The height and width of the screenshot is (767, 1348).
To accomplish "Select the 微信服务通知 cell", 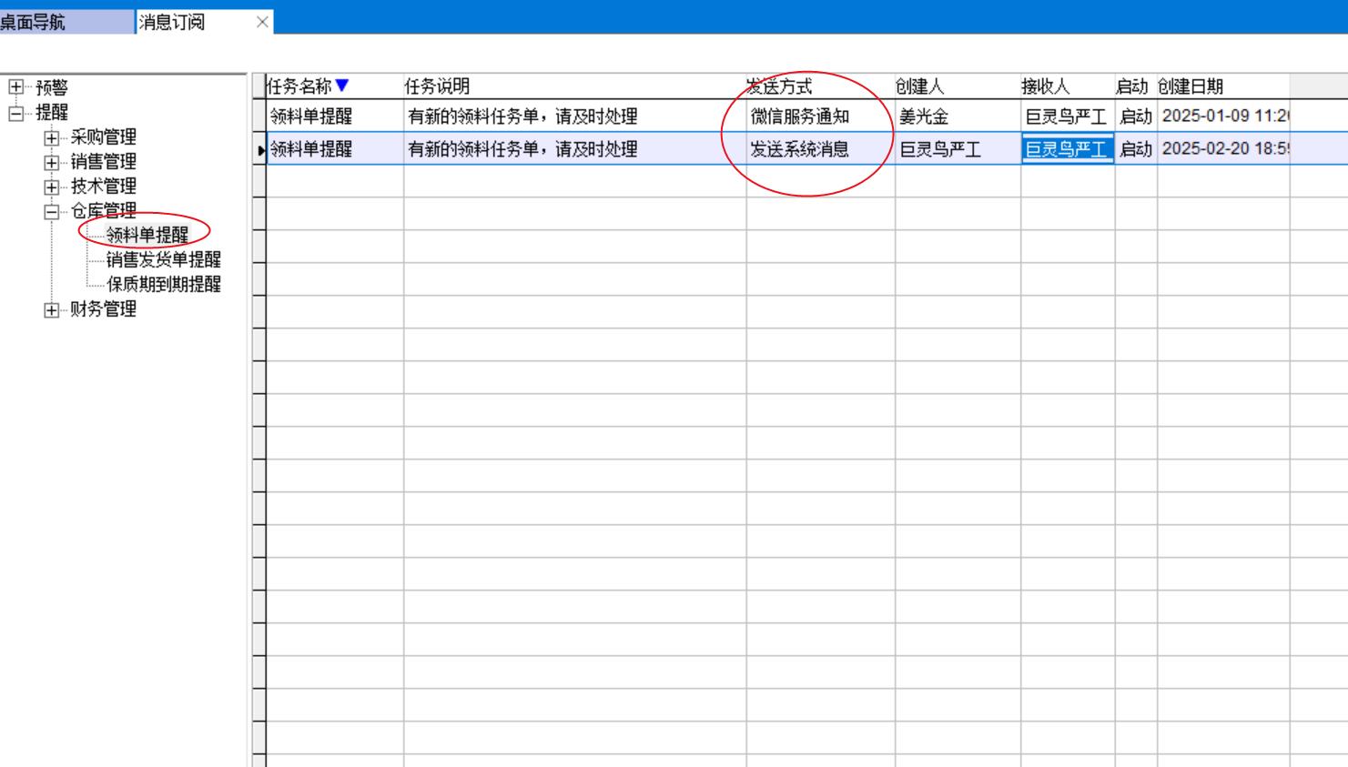I will [x=800, y=116].
